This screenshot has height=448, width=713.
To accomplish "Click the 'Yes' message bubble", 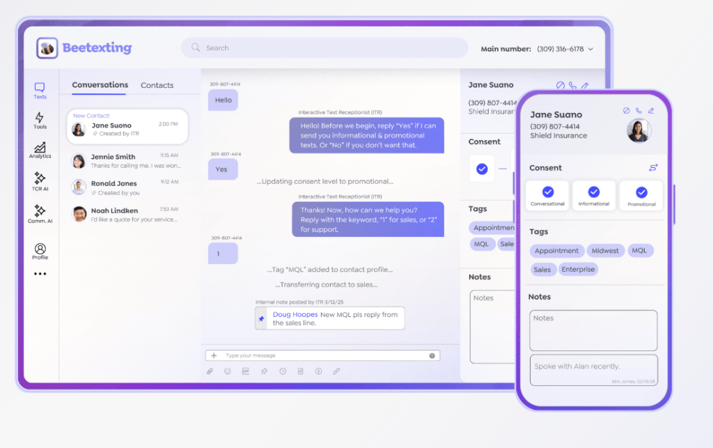I will 223,169.
